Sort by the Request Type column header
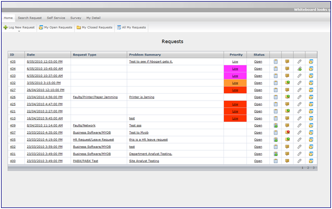 tap(85, 55)
